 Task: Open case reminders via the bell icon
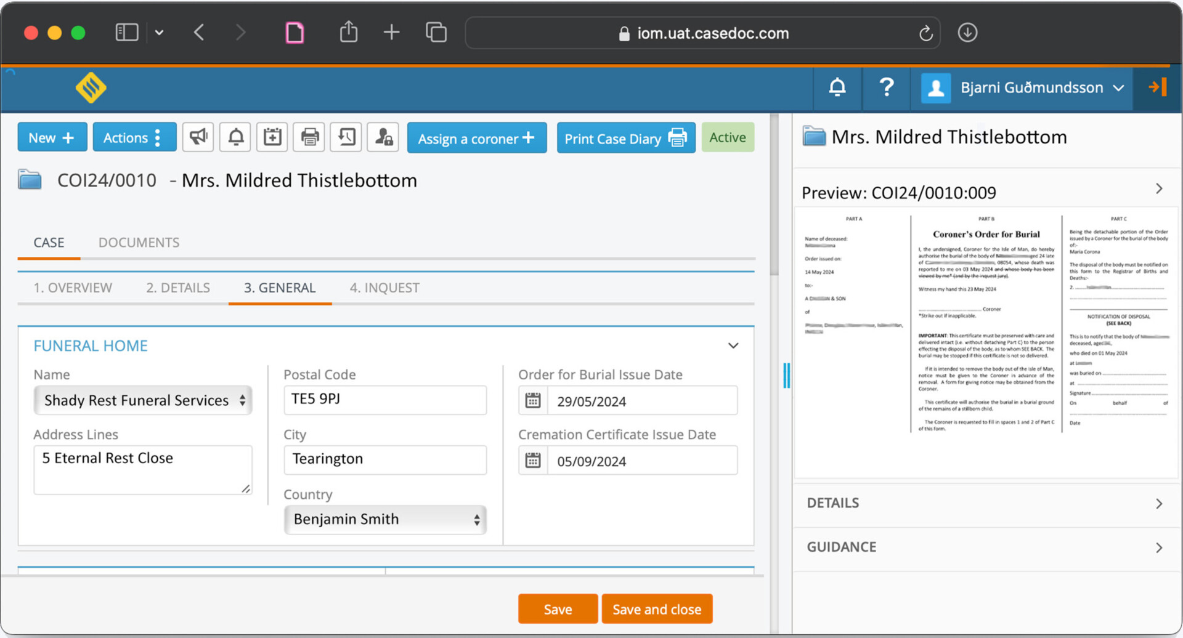[x=235, y=137]
